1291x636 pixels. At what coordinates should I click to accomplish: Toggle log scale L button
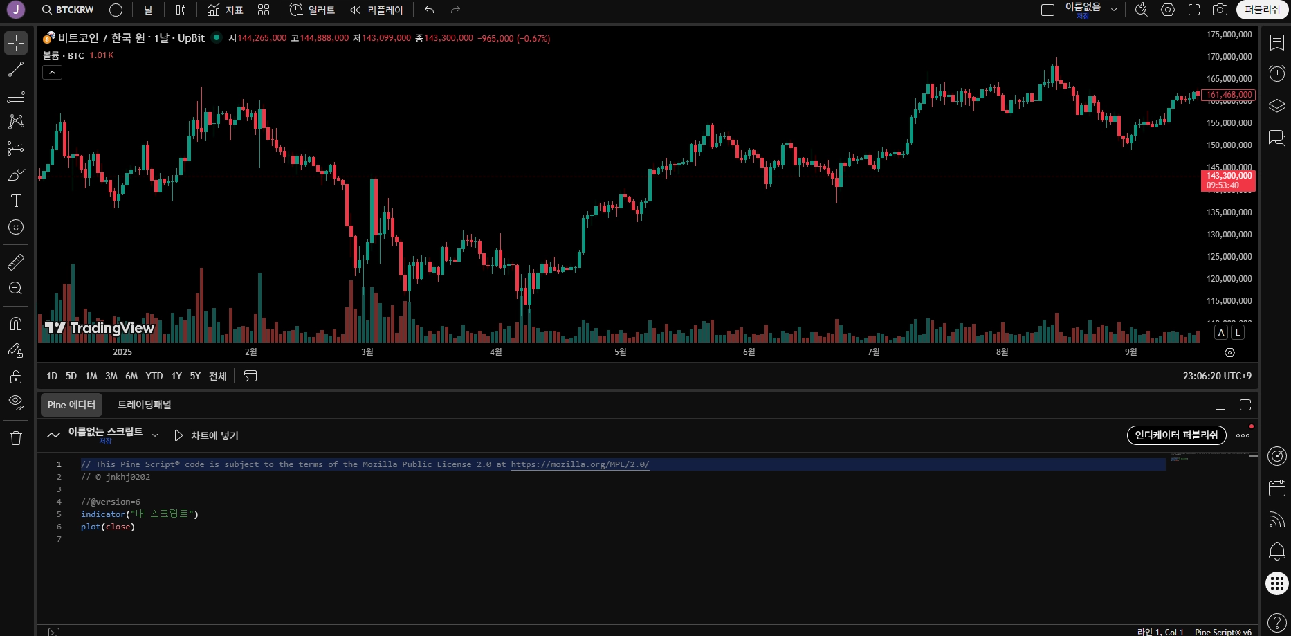(1237, 333)
